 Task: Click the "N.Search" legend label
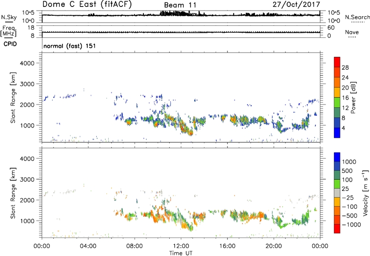[357, 17]
